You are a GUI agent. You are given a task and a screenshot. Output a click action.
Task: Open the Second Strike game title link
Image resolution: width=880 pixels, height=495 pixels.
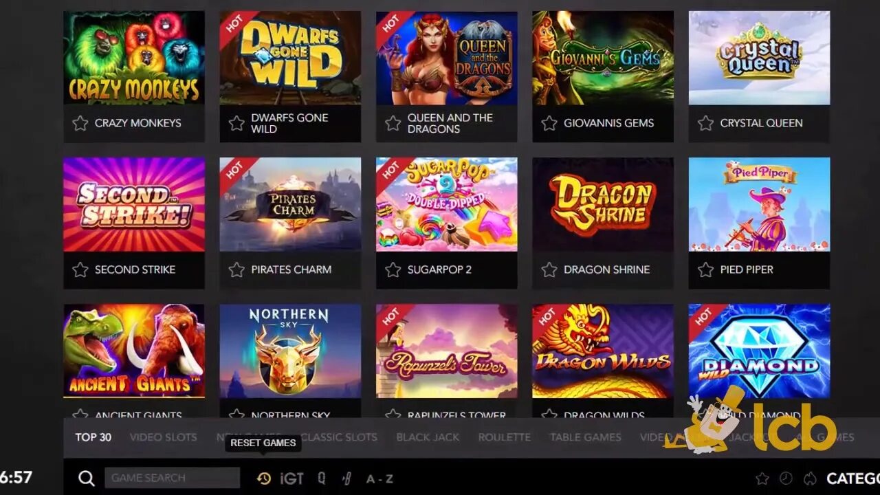click(135, 269)
